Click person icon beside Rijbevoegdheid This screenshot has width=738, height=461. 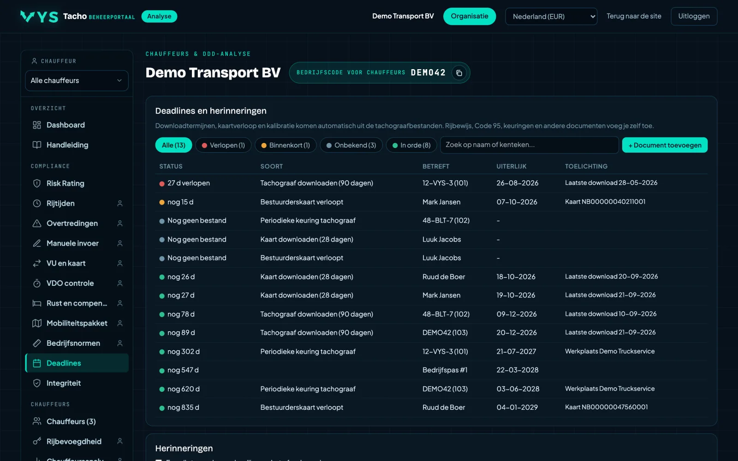[120, 442]
